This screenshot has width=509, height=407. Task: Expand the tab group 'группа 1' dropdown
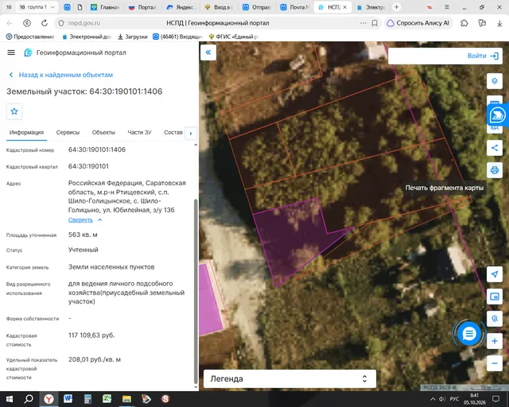click(x=52, y=7)
